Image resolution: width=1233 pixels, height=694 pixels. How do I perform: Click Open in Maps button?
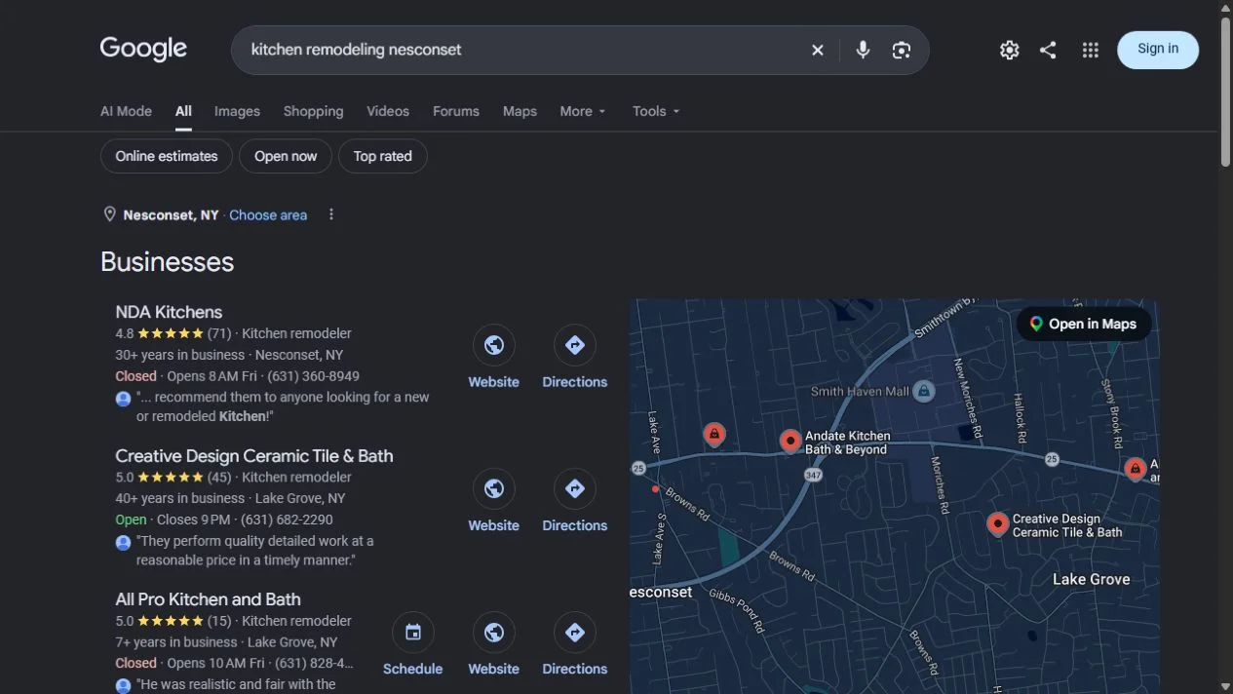point(1083,324)
